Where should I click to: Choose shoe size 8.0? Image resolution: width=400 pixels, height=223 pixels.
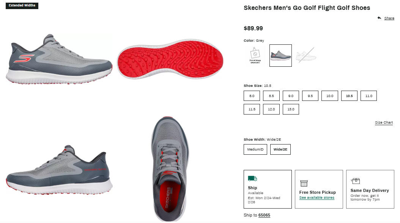(x=252, y=96)
